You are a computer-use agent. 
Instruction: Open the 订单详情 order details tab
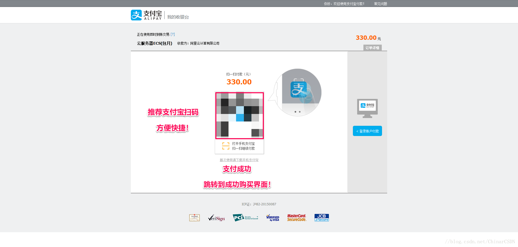[x=372, y=48]
